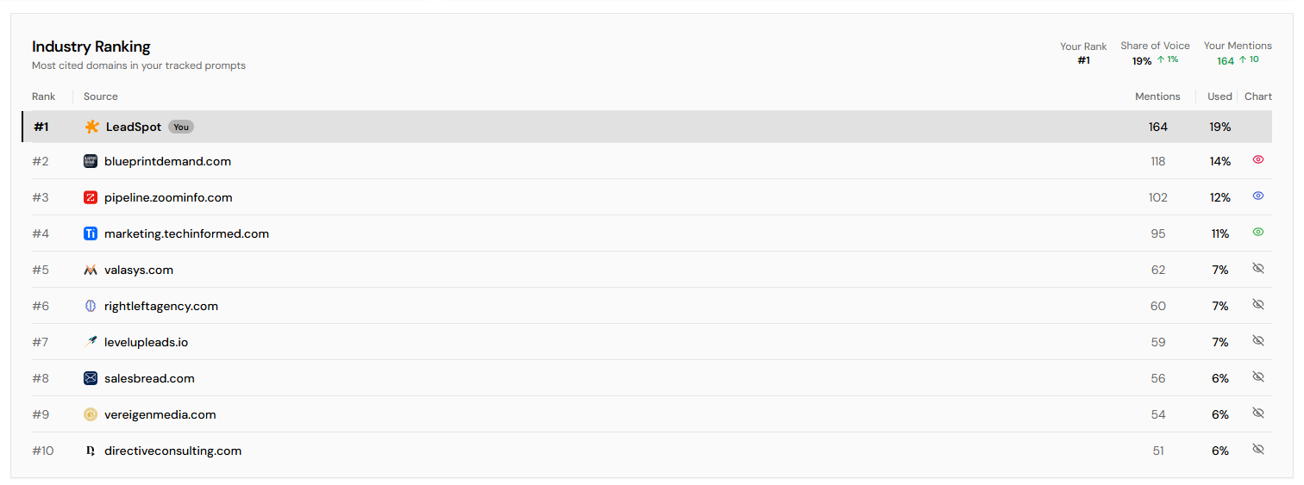This screenshot has width=1304, height=485.
Task: Show directiveconsulting.com on the chart
Action: (x=1257, y=449)
